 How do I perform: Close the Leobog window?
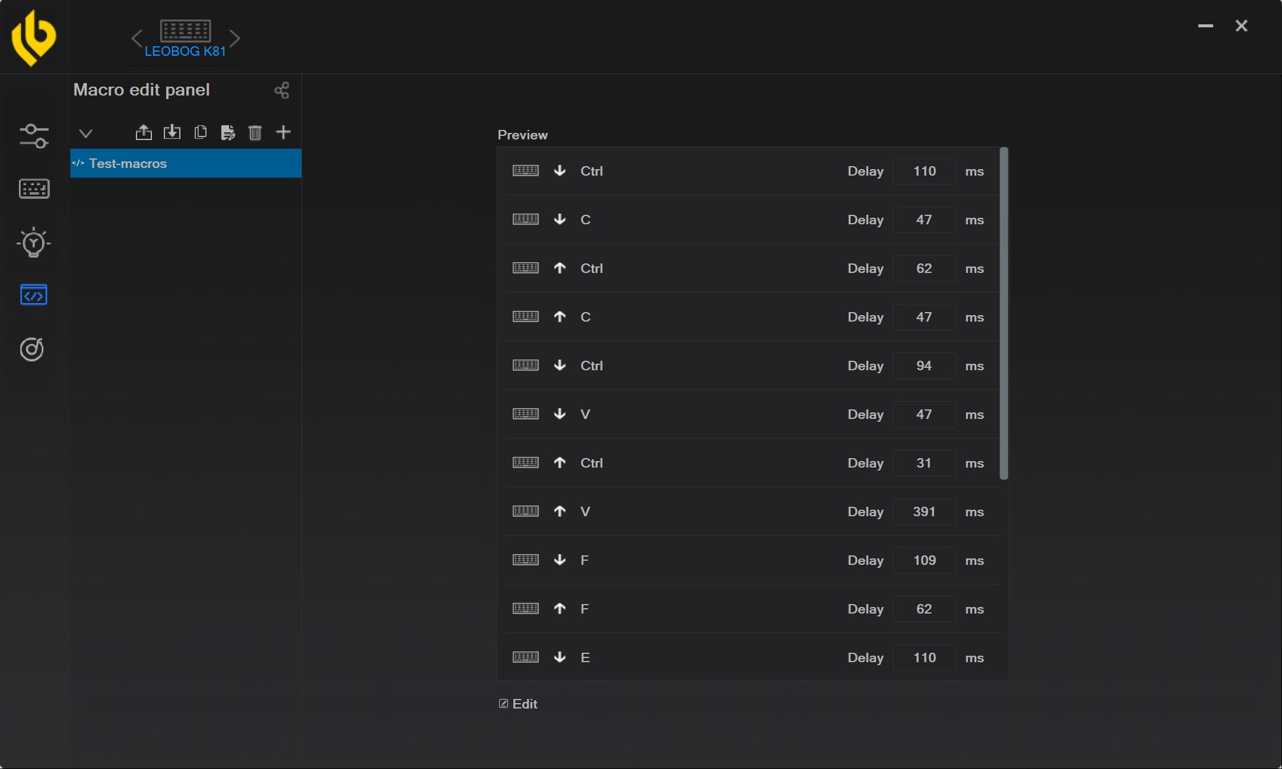click(x=1242, y=26)
